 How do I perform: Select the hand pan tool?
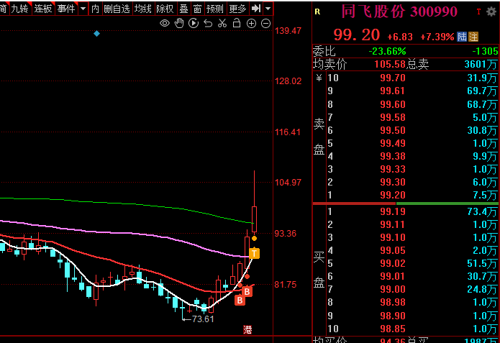[x=179, y=24]
